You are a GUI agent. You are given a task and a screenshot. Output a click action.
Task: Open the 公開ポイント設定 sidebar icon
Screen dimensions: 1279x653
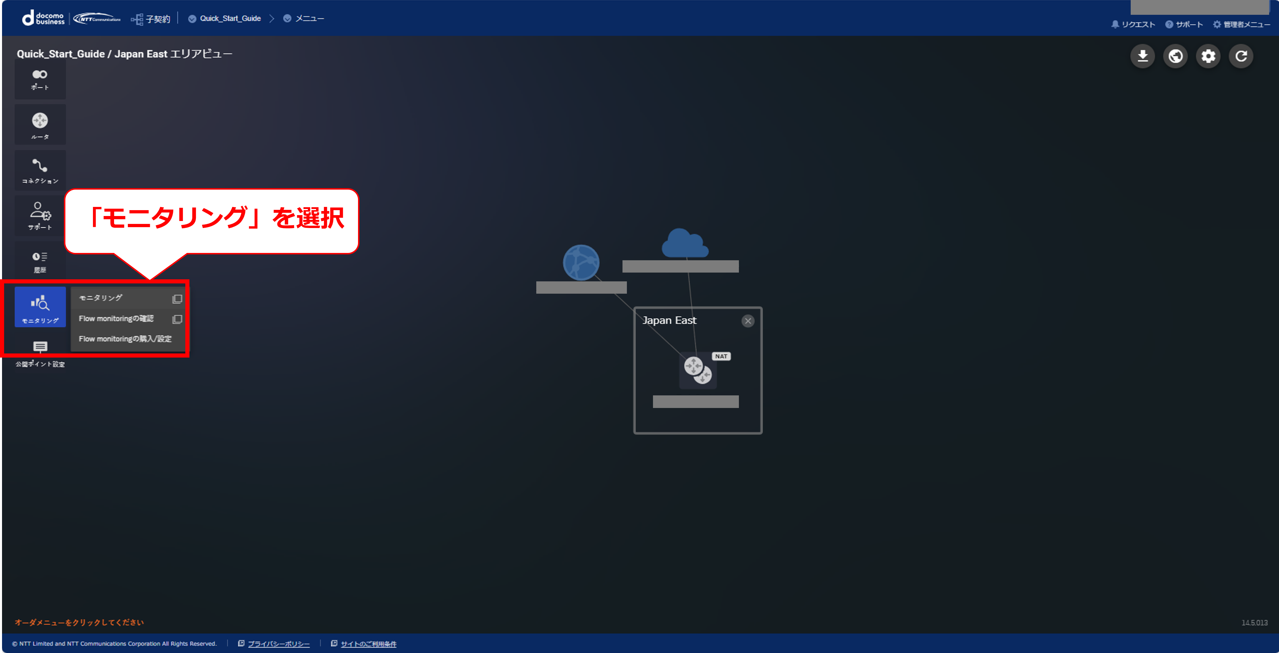pos(40,353)
